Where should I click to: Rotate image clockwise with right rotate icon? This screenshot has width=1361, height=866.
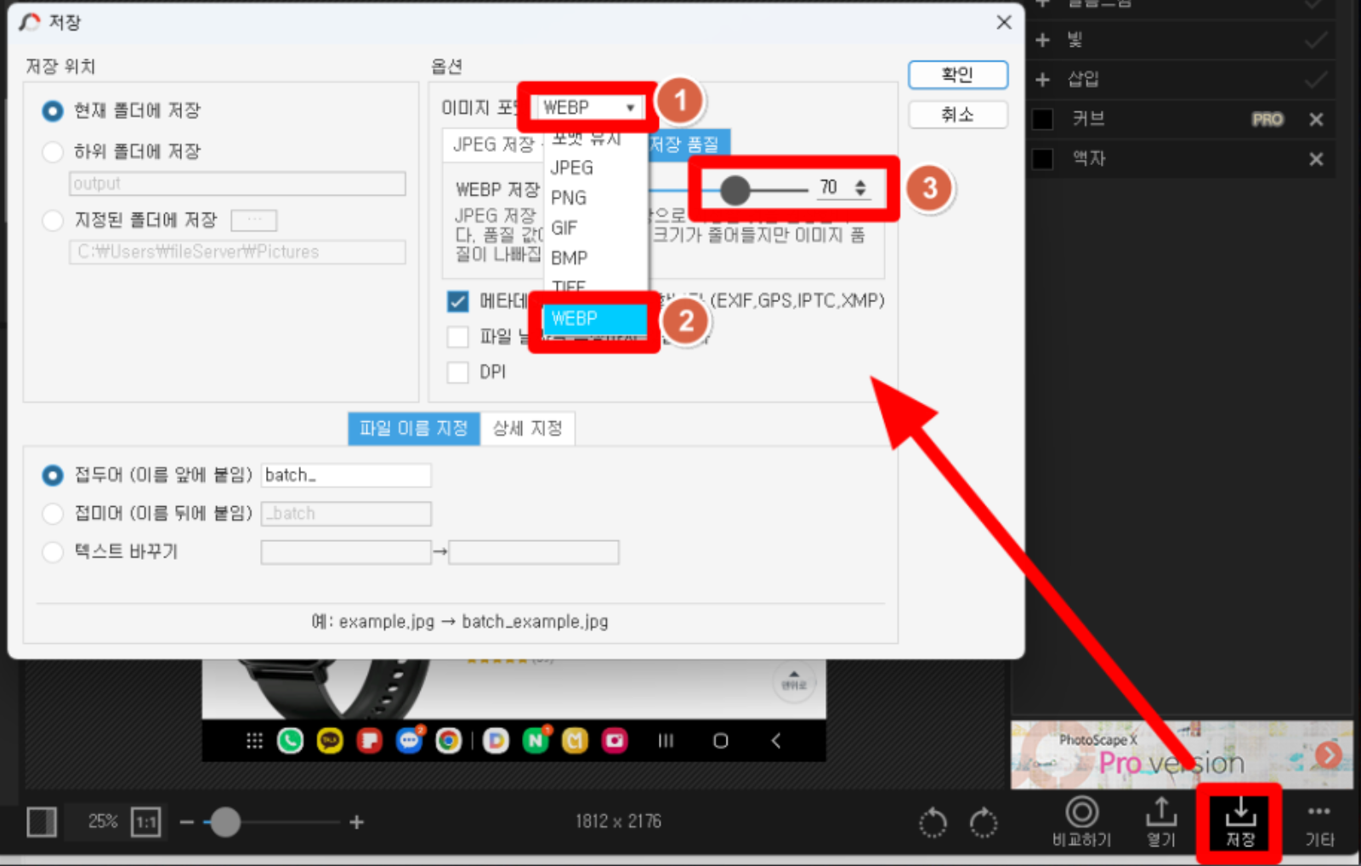(x=984, y=823)
